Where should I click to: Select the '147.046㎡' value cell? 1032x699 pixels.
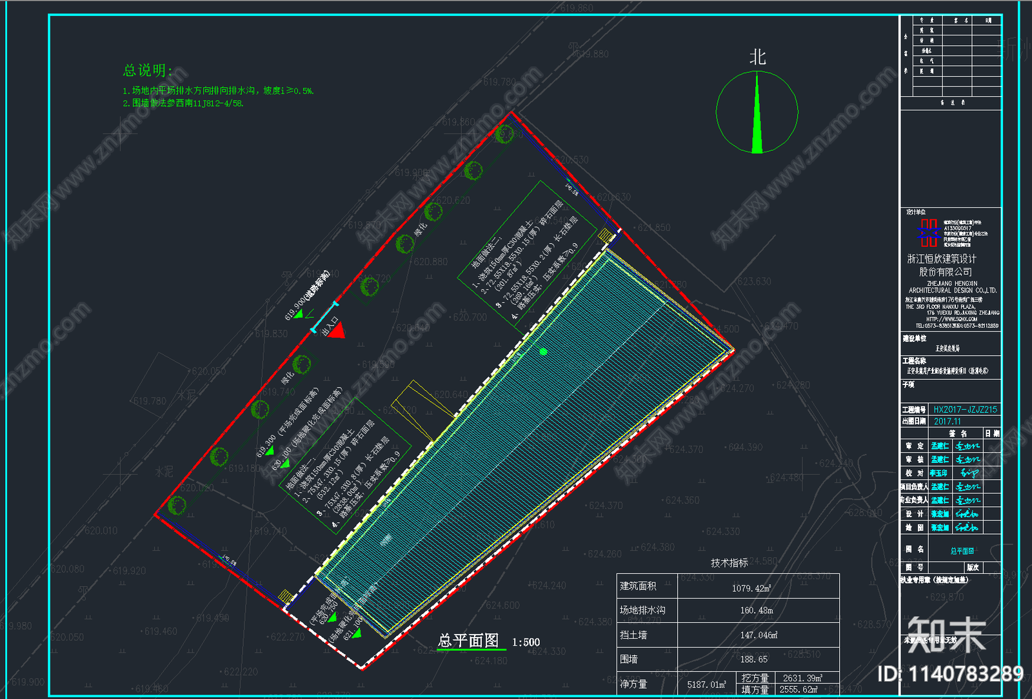click(759, 635)
